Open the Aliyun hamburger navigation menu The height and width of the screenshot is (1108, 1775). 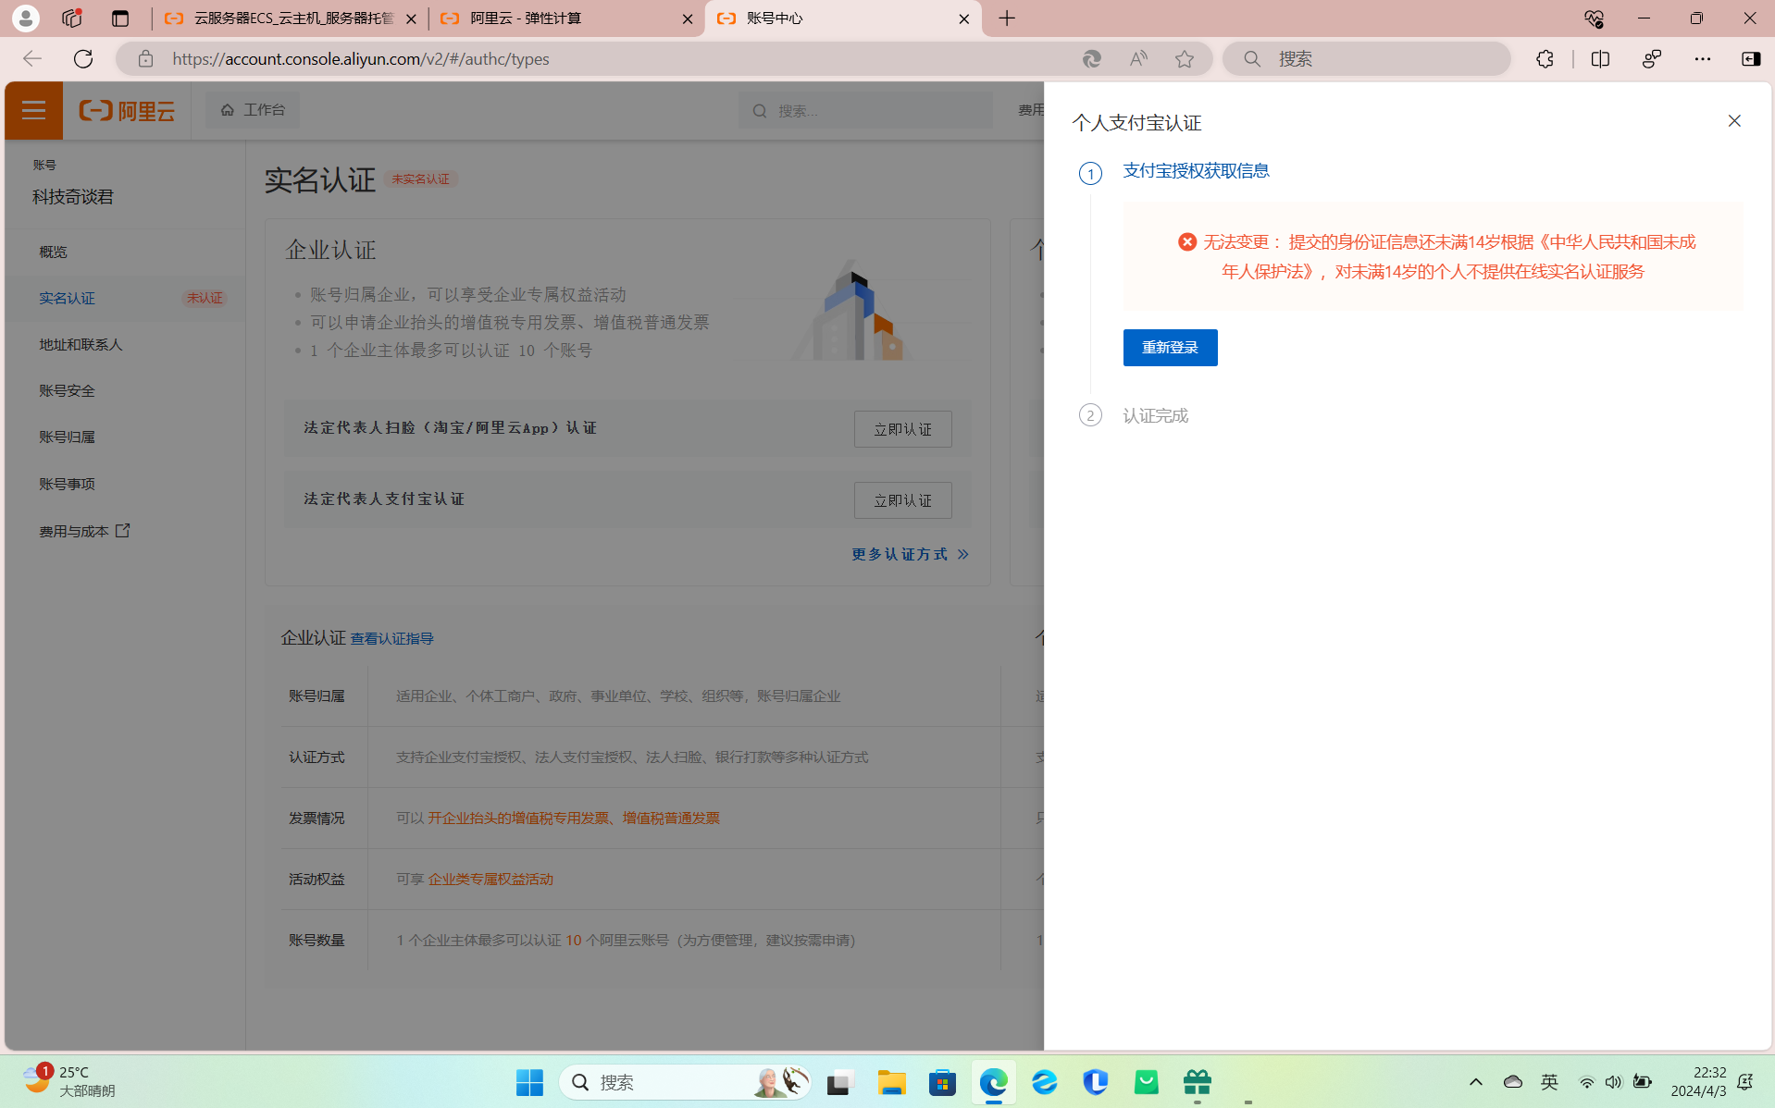[x=33, y=111]
